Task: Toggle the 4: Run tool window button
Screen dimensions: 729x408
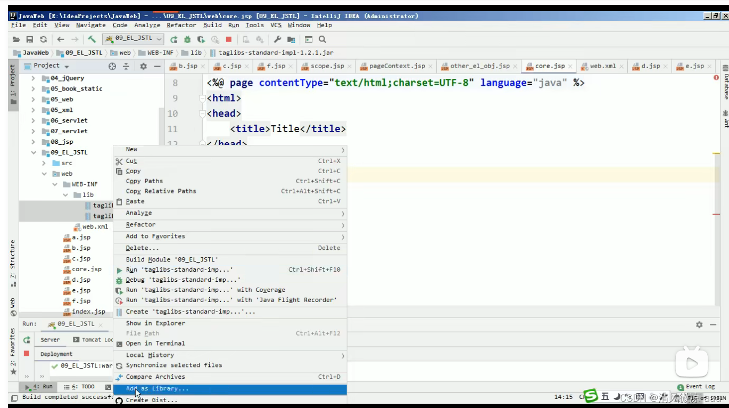Action: click(39, 387)
